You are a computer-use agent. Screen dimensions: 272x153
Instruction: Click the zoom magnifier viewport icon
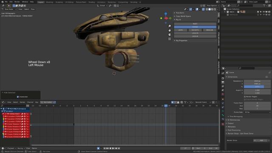coord(170,26)
